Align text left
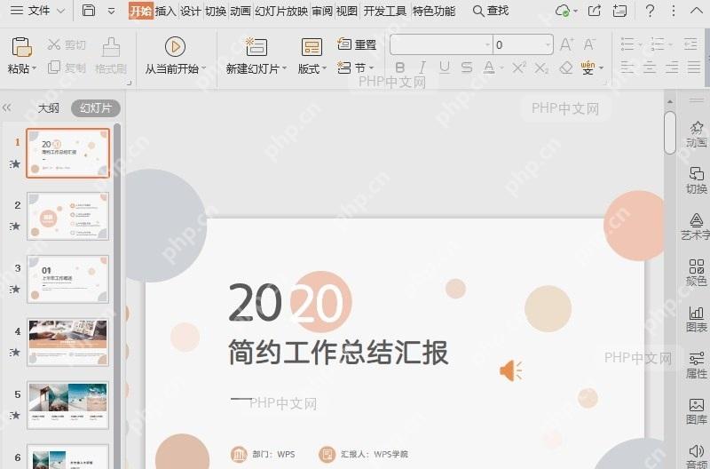Image resolution: width=710 pixels, height=469 pixels. (x=627, y=68)
